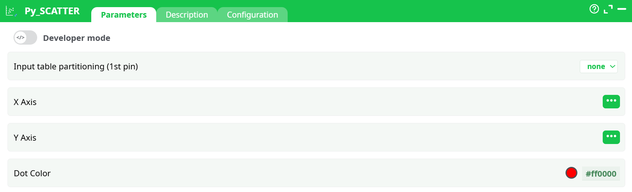632x192 pixels.
Task: Select the X Axis parameter row label
Action: click(25, 102)
